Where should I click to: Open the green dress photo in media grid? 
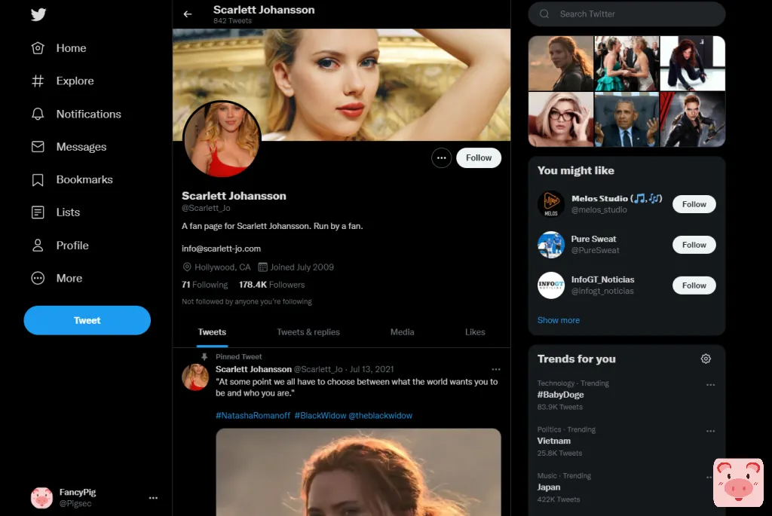click(x=626, y=63)
